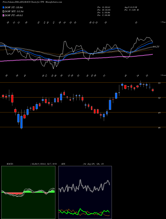Click the MunafaSutra.com text in the header
166x219 pixels.
click(54, 2)
